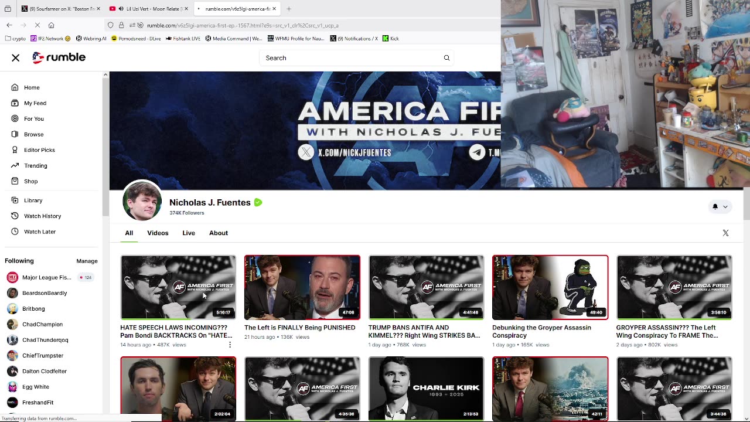Open Fishtank LIVE bookmark
This screenshot has width=750, height=422.
(x=183, y=39)
